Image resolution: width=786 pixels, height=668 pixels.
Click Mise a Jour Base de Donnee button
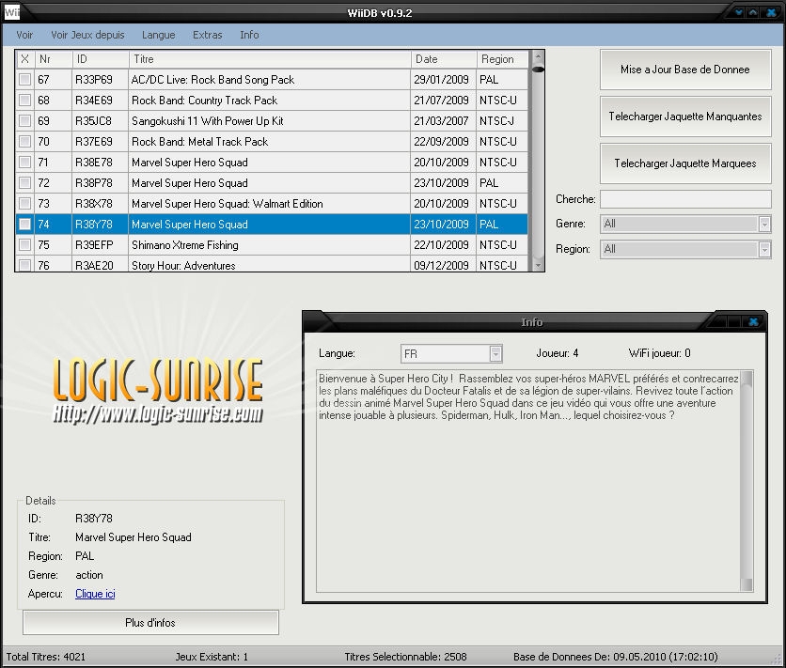(x=685, y=70)
